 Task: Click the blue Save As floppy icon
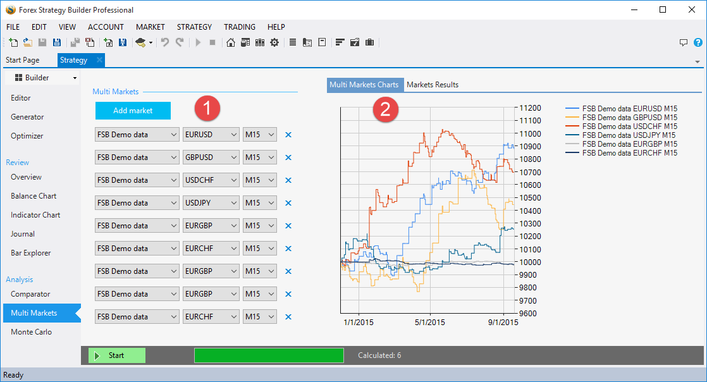(x=57, y=42)
